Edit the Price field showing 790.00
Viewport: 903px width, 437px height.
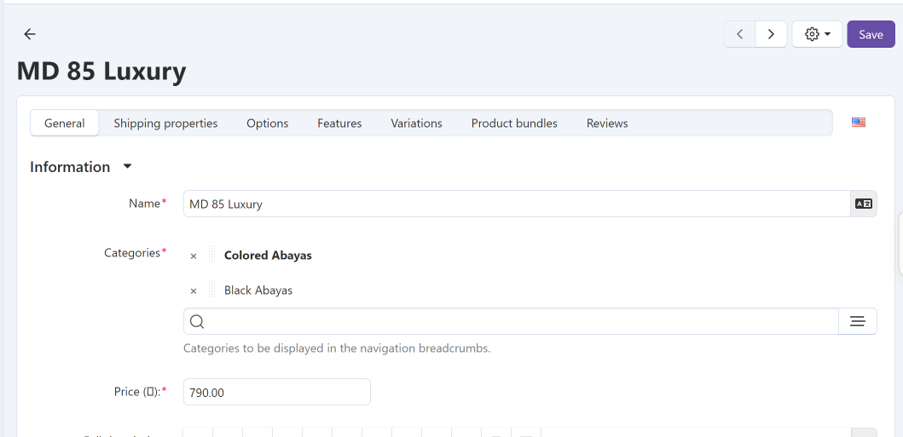[277, 392]
